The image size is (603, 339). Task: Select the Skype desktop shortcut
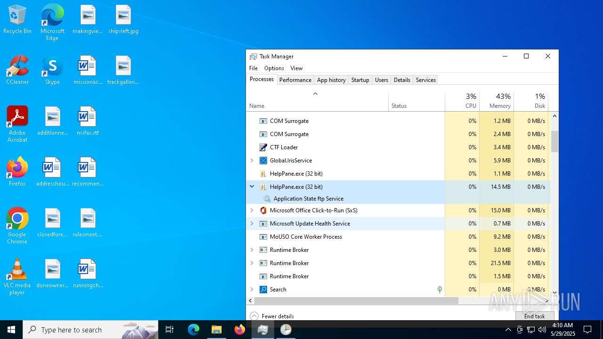[x=52, y=71]
